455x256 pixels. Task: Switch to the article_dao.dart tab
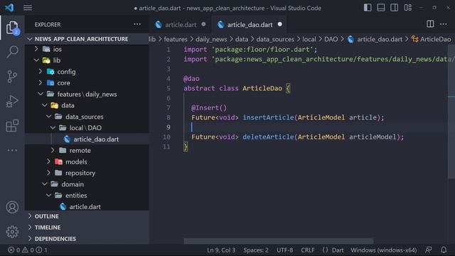[250, 25]
